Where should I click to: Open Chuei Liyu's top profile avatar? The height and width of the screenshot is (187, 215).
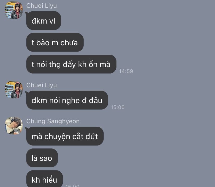(x=14, y=10)
